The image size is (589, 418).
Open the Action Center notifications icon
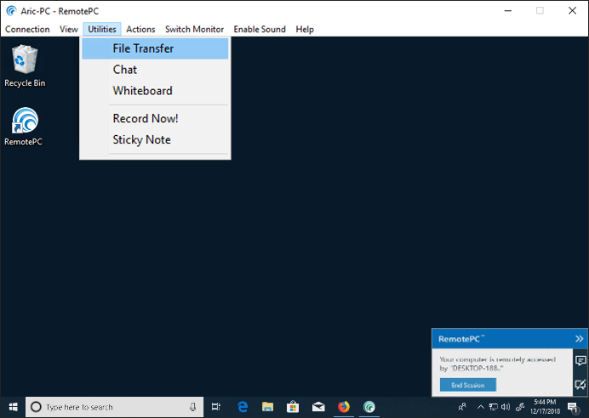[573, 407]
